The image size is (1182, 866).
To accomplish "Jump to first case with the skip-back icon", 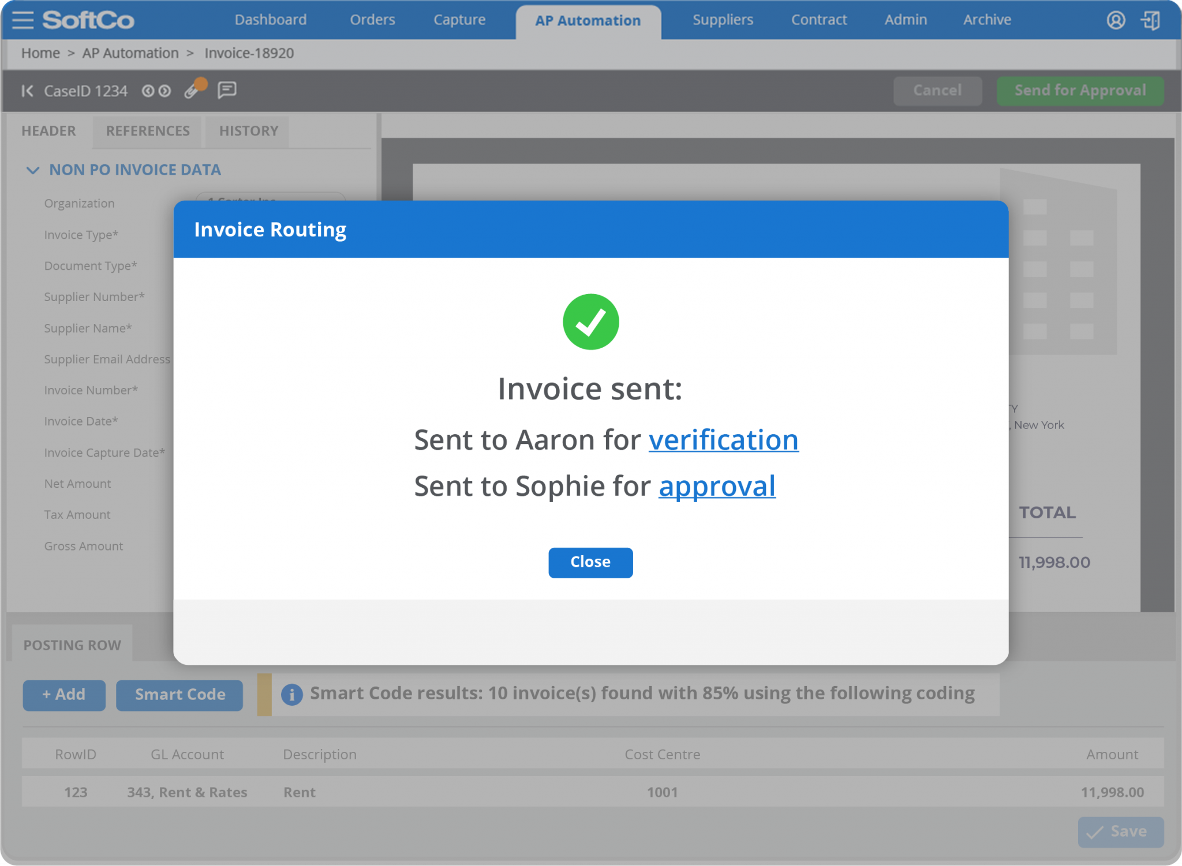I will click(26, 91).
